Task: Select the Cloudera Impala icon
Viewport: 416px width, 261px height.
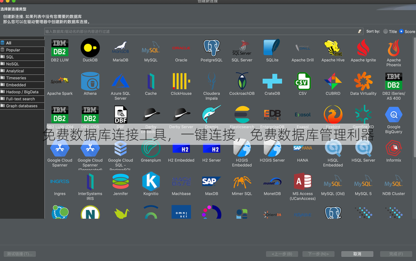Action: pos(211,81)
